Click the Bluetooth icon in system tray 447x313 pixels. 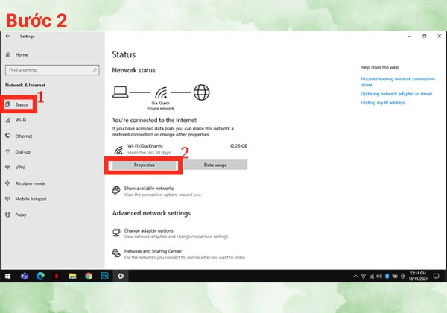[x=387, y=276]
